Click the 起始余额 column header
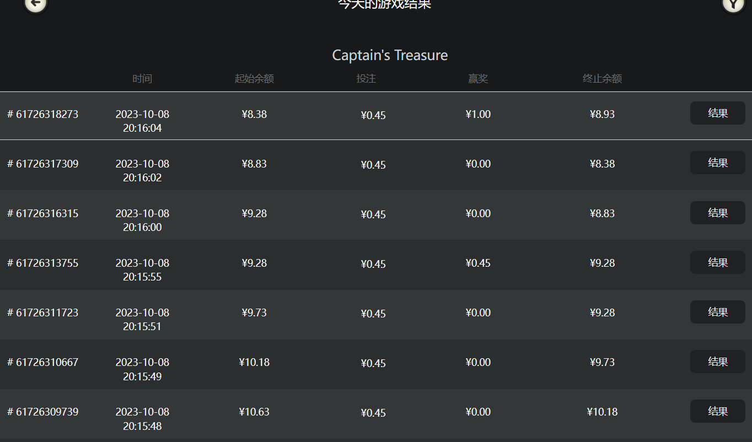Screen dimensions: 752x442 (x=254, y=79)
